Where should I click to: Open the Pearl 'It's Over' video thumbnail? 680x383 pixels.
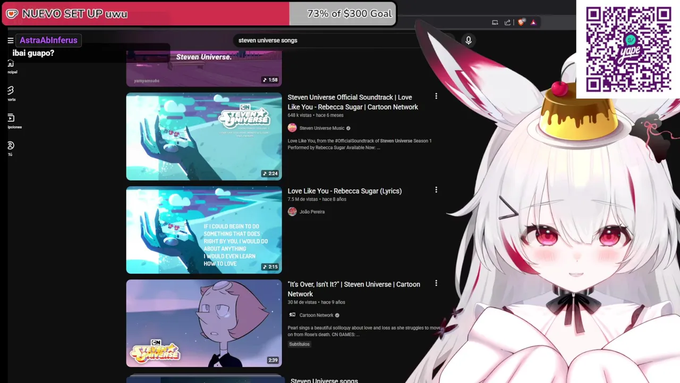(x=204, y=323)
